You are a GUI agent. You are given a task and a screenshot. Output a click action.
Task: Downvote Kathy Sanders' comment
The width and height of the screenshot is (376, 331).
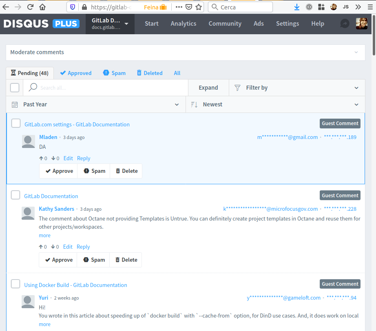tap(53, 247)
